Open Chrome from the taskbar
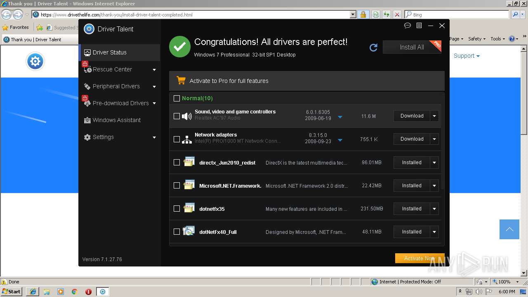This screenshot has width=528, height=297. (75, 292)
